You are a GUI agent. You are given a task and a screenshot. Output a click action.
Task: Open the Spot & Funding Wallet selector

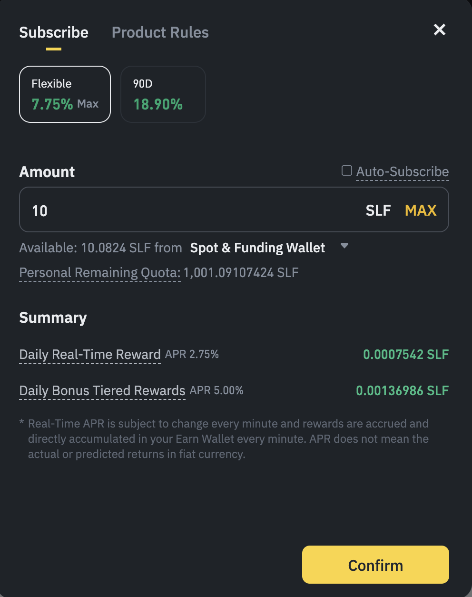257,248
